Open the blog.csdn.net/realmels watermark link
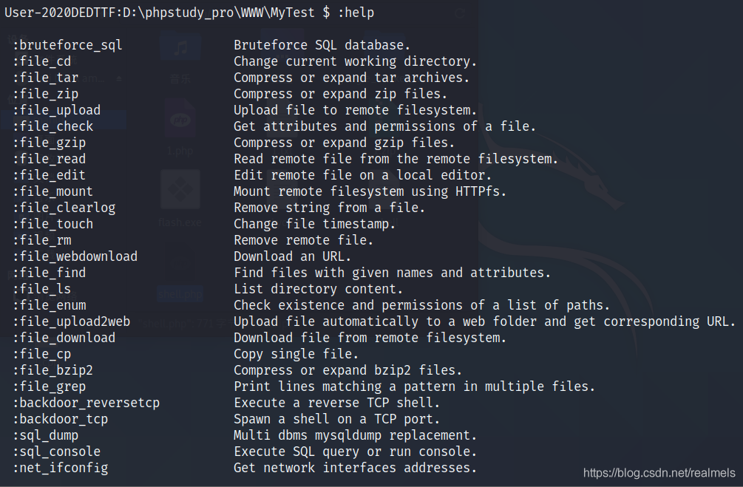 659,473
